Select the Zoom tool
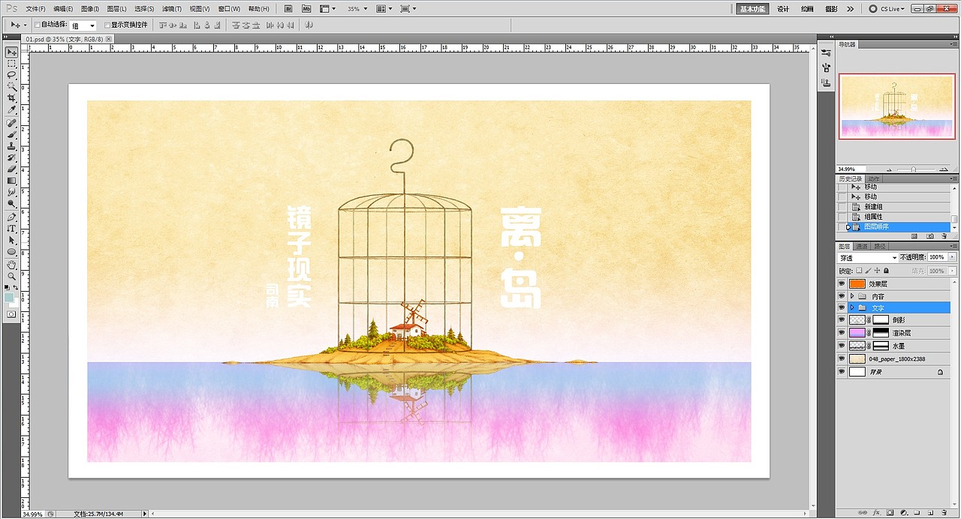The height and width of the screenshot is (519, 961). click(x=11, y=275)
